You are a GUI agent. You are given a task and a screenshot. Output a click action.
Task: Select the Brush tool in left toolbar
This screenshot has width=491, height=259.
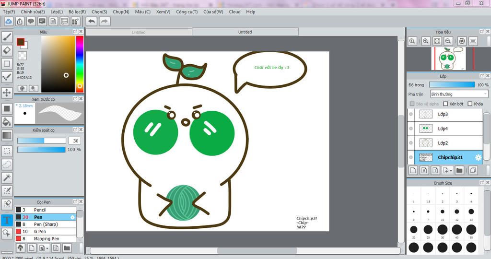pyautogui.click(x=7, y=37)
